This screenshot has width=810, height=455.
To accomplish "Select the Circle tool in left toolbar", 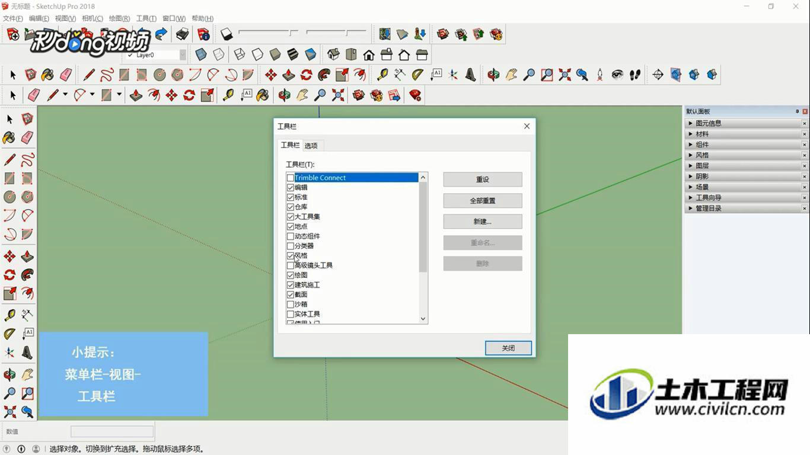I will pyautogui.click(x=9, y=197).
